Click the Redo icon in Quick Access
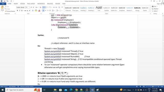The height and width of the screenshot is (92, 164). pos(11,1)
